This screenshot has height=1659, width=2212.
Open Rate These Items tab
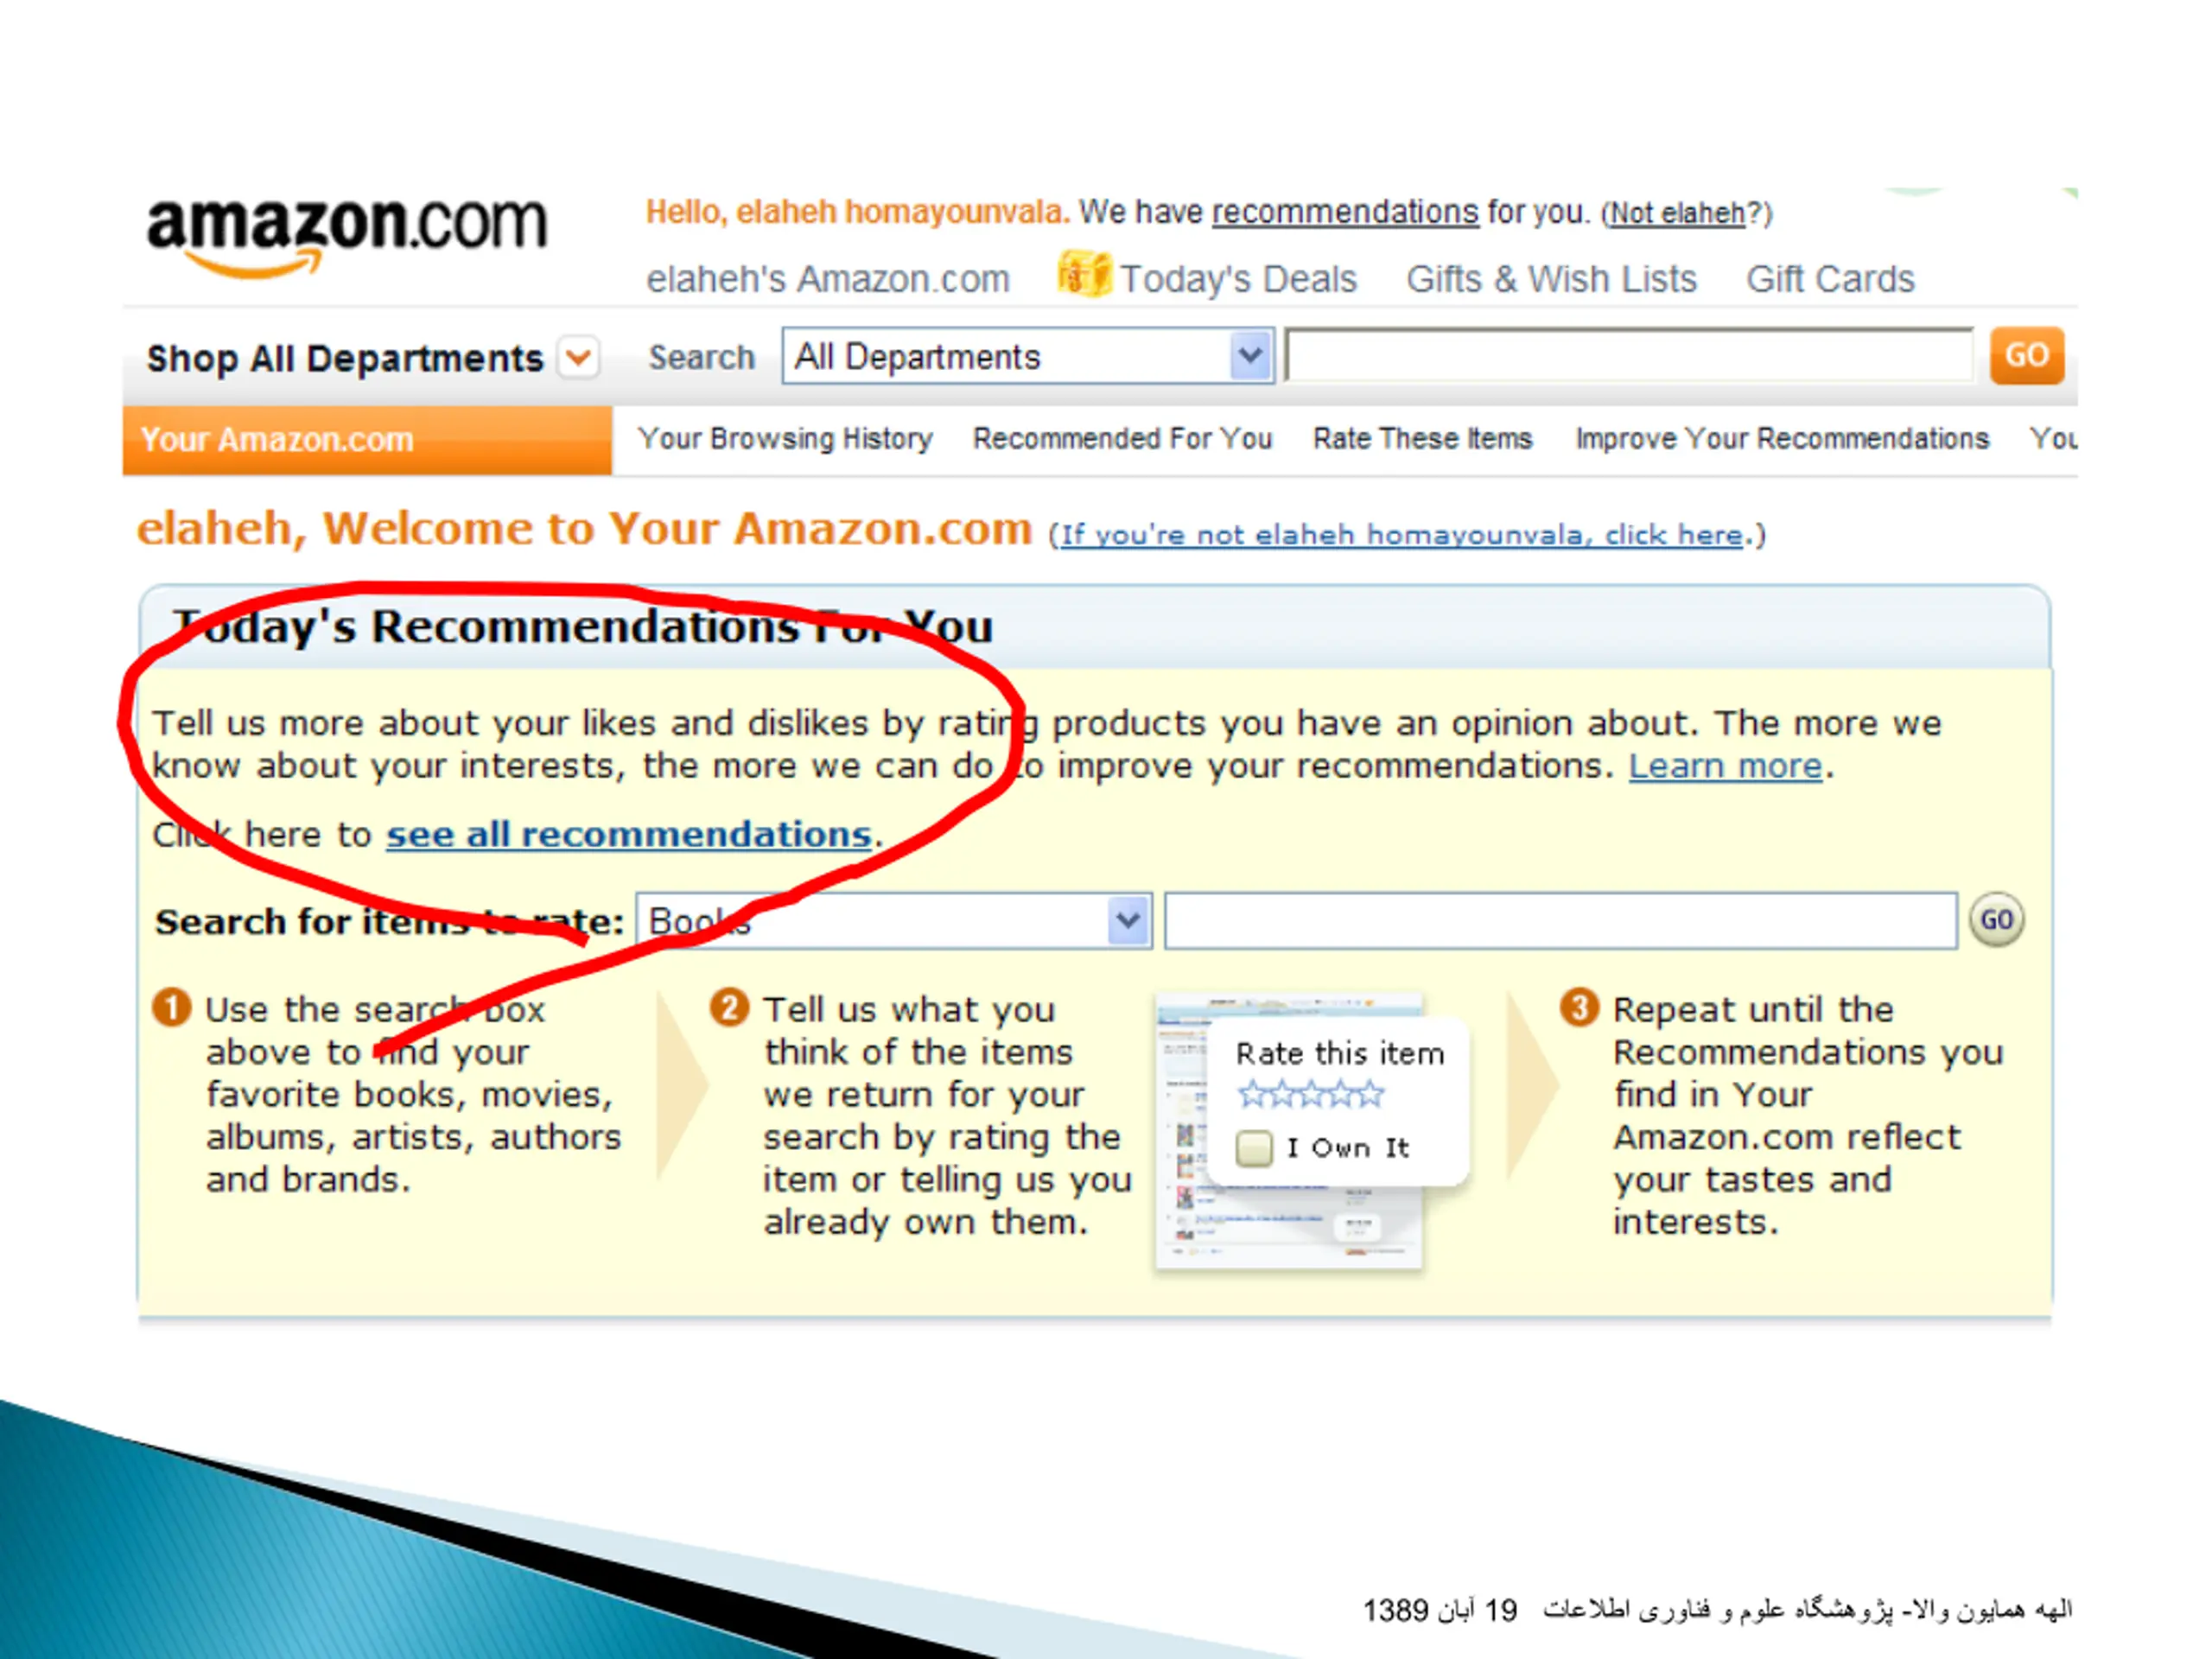point(1422,439)
